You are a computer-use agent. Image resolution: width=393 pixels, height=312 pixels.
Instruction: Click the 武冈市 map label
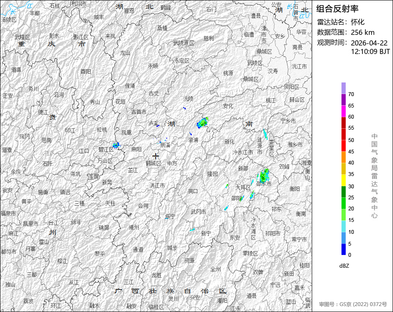coord(198,212)
